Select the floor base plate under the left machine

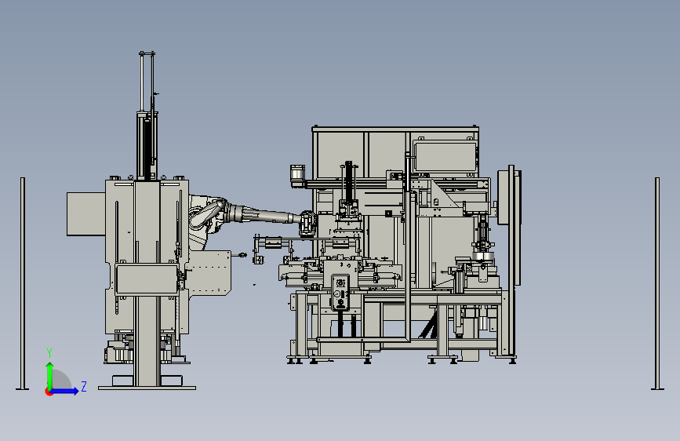coord(147,388)
